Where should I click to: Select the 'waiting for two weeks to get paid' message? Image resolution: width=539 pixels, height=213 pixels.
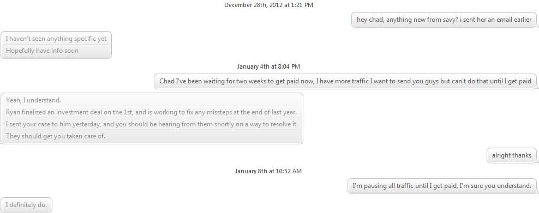click(x=345, y=82)
